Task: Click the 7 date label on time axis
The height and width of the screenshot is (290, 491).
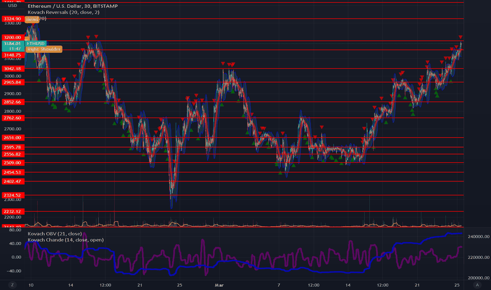Action: pos(279,285)
